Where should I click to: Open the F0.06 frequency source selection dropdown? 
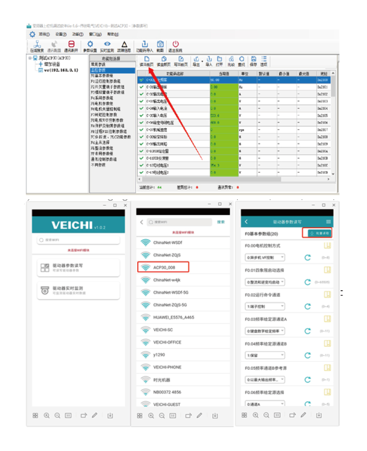point(265,404)
